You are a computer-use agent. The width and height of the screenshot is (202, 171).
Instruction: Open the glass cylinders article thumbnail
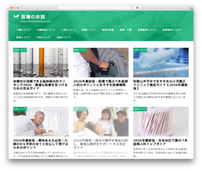tap(41, 63)
